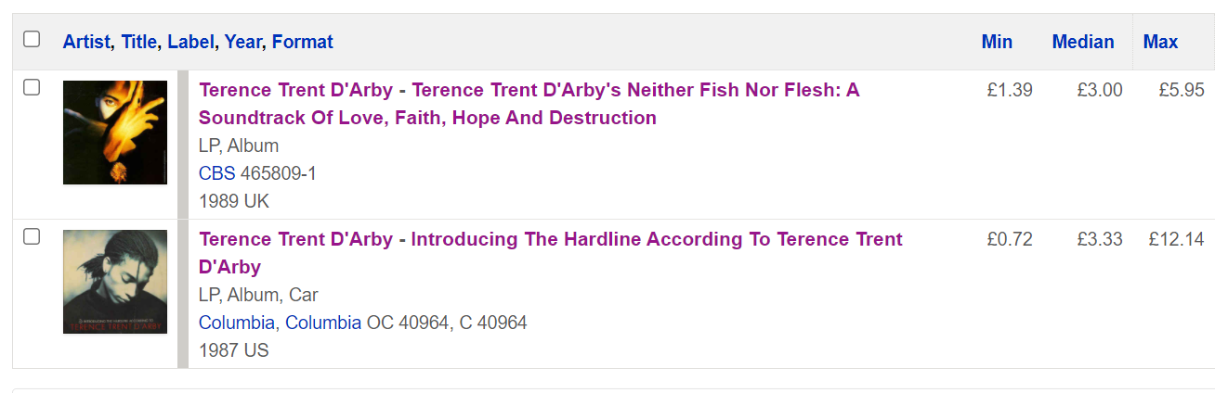The height and width of the screenshot is (393, 1215).
Task: Open Introducing The Hardline release title link
Action: pyautogui.click(x=656, y=239)
